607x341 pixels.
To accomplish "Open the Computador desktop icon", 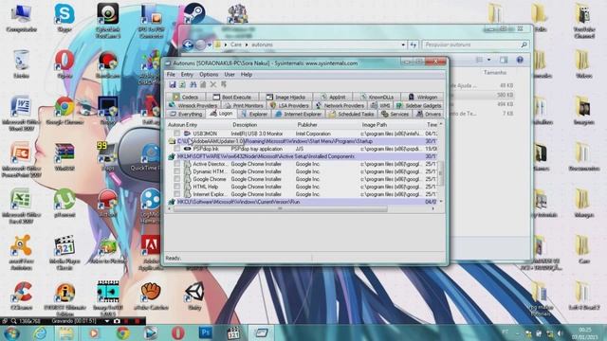I will pyautogui.click(x=21, y=18).
